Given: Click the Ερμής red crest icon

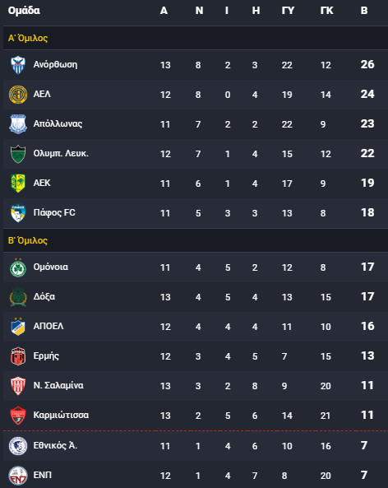Looking at the screenshot, I should 18,356.
